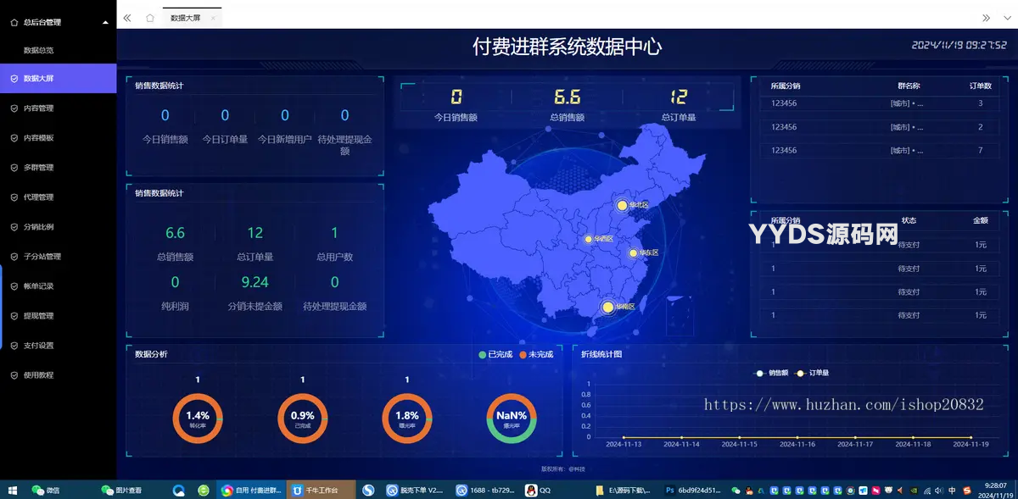1018x499 pixels.
Task: Go to 使用教程 in sidebar
Action: 38,375
